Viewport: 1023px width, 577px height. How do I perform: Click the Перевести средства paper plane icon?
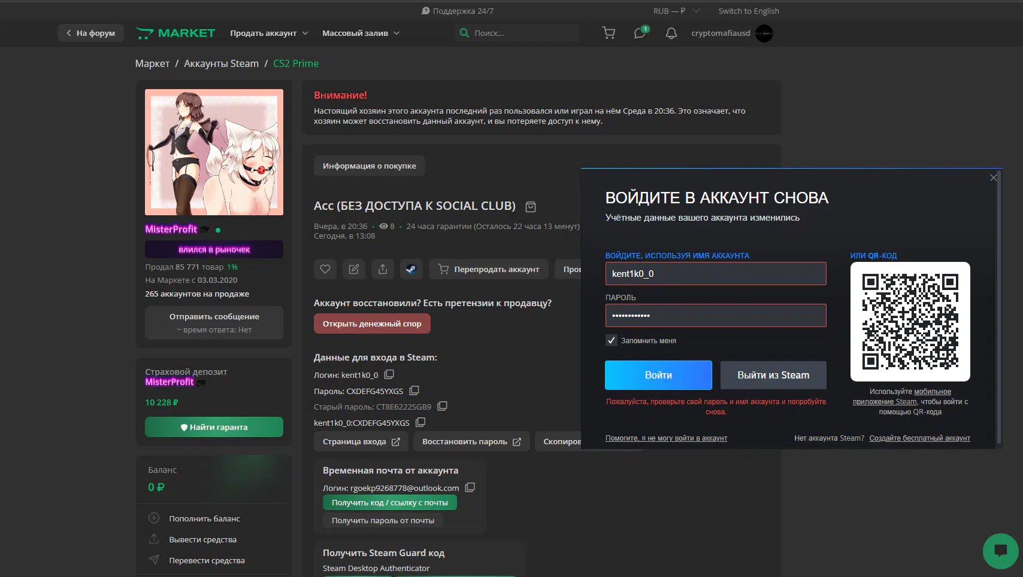click(154, 560)
